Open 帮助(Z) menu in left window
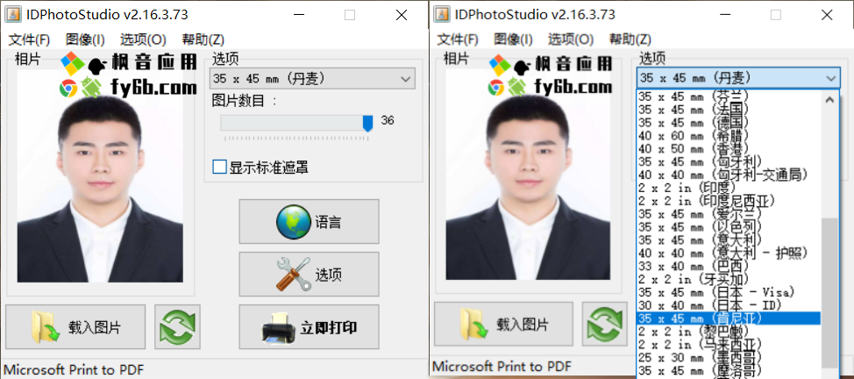This screenshot has width=854, height=379. [203, 39]
